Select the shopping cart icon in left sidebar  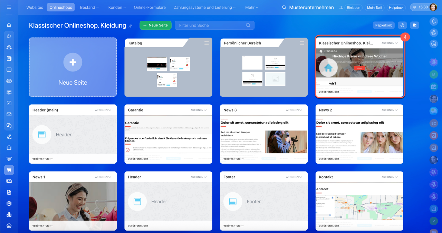[x=9, y=170]
